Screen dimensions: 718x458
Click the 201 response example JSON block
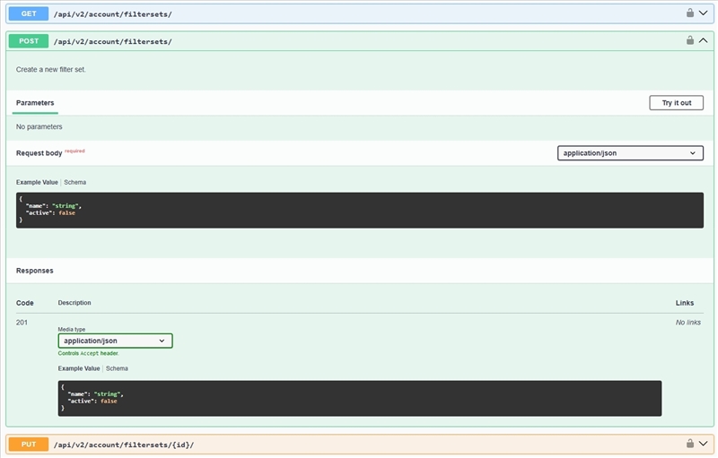(359, 398)
